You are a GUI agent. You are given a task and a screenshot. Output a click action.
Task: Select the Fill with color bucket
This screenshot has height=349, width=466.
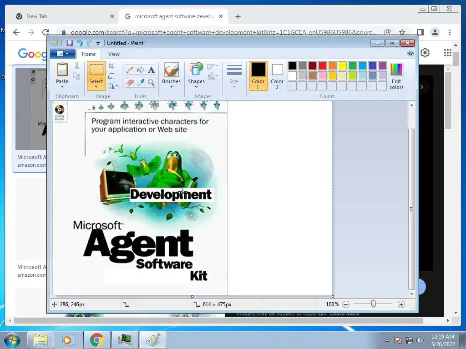(x=140, y=70)
